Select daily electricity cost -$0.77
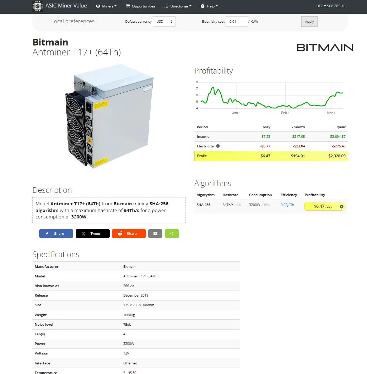 265,146
